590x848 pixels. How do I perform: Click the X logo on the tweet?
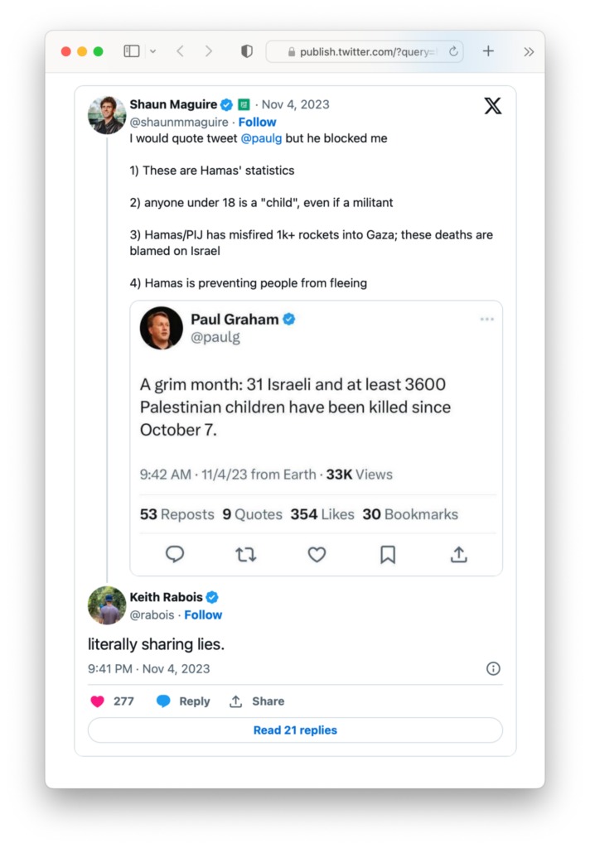tap(492, 106)
